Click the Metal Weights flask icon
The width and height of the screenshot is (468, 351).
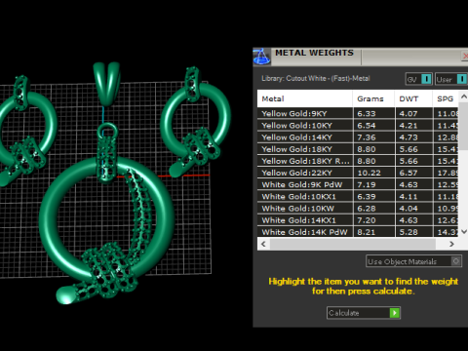tap(261, 57)
